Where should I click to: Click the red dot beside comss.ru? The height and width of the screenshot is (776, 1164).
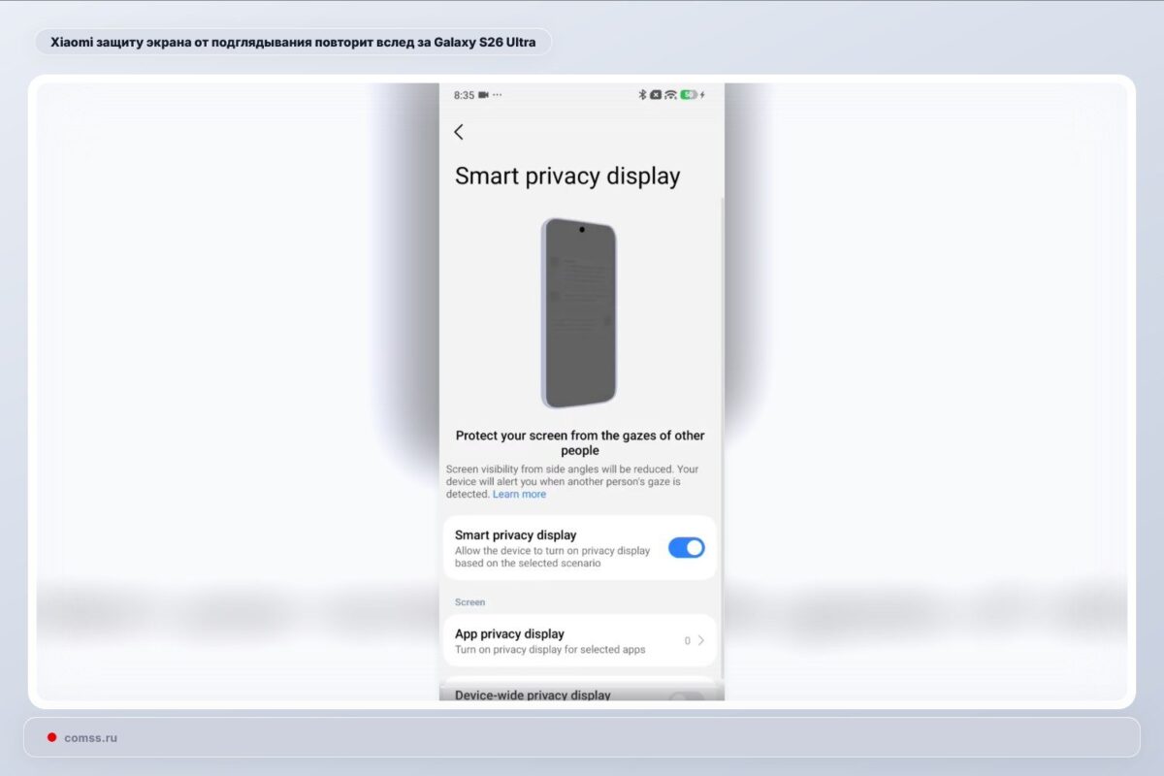point(51,737)
